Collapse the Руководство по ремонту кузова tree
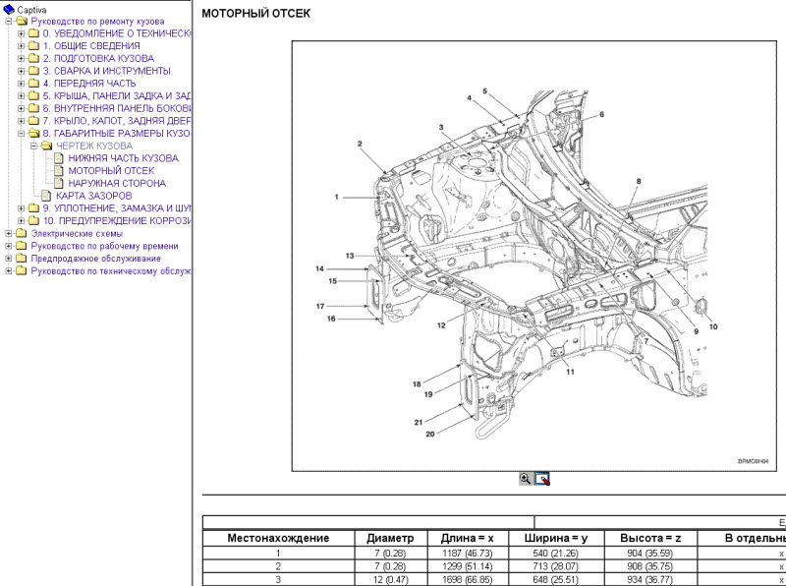This screenshot has height=586, width=786. (9, 22)
